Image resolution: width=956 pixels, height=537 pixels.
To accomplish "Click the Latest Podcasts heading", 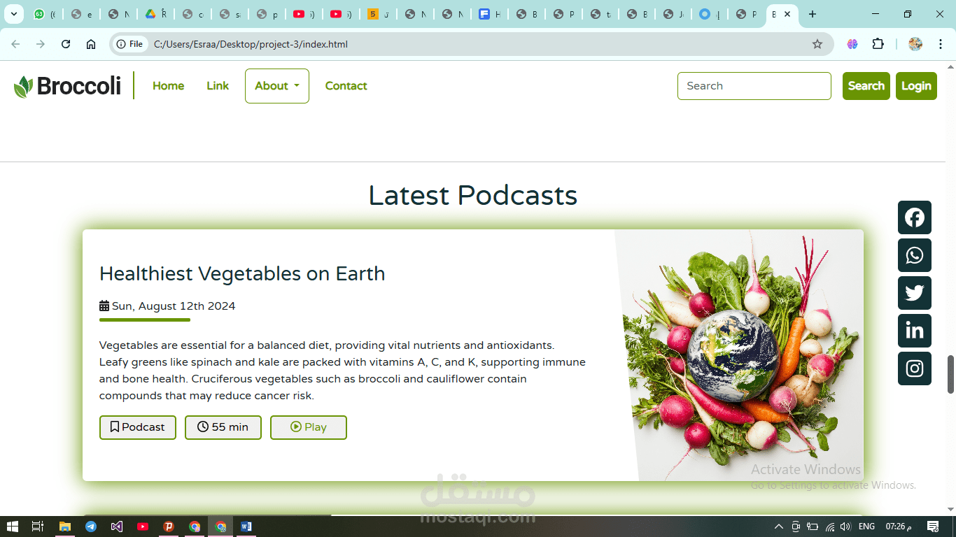I will (473, 195).
